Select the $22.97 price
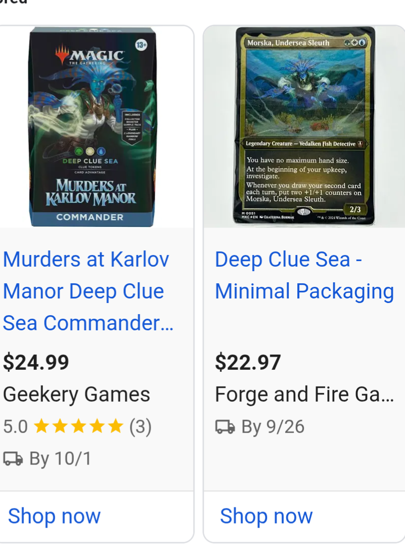Viewport: 405px width, 558px height. point(248,362)
